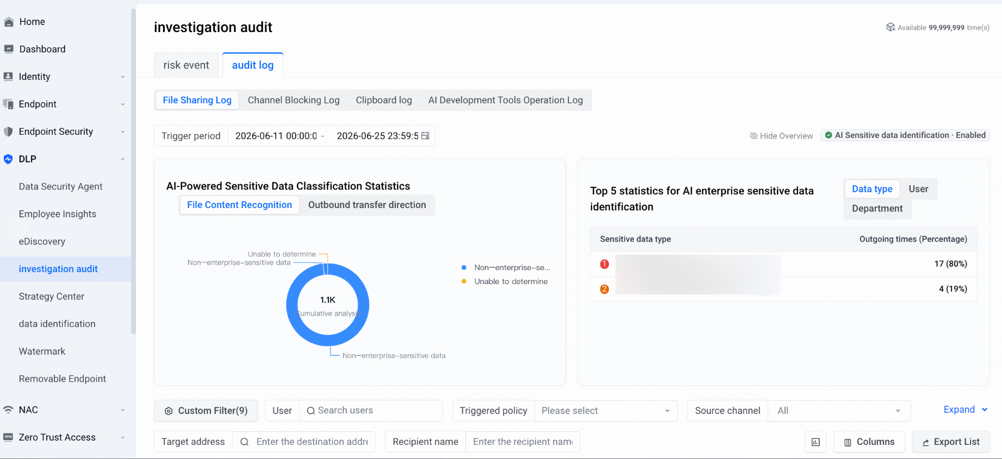Switch to the risk event tab
This screenshot has width=1002, height=459.
186,65
